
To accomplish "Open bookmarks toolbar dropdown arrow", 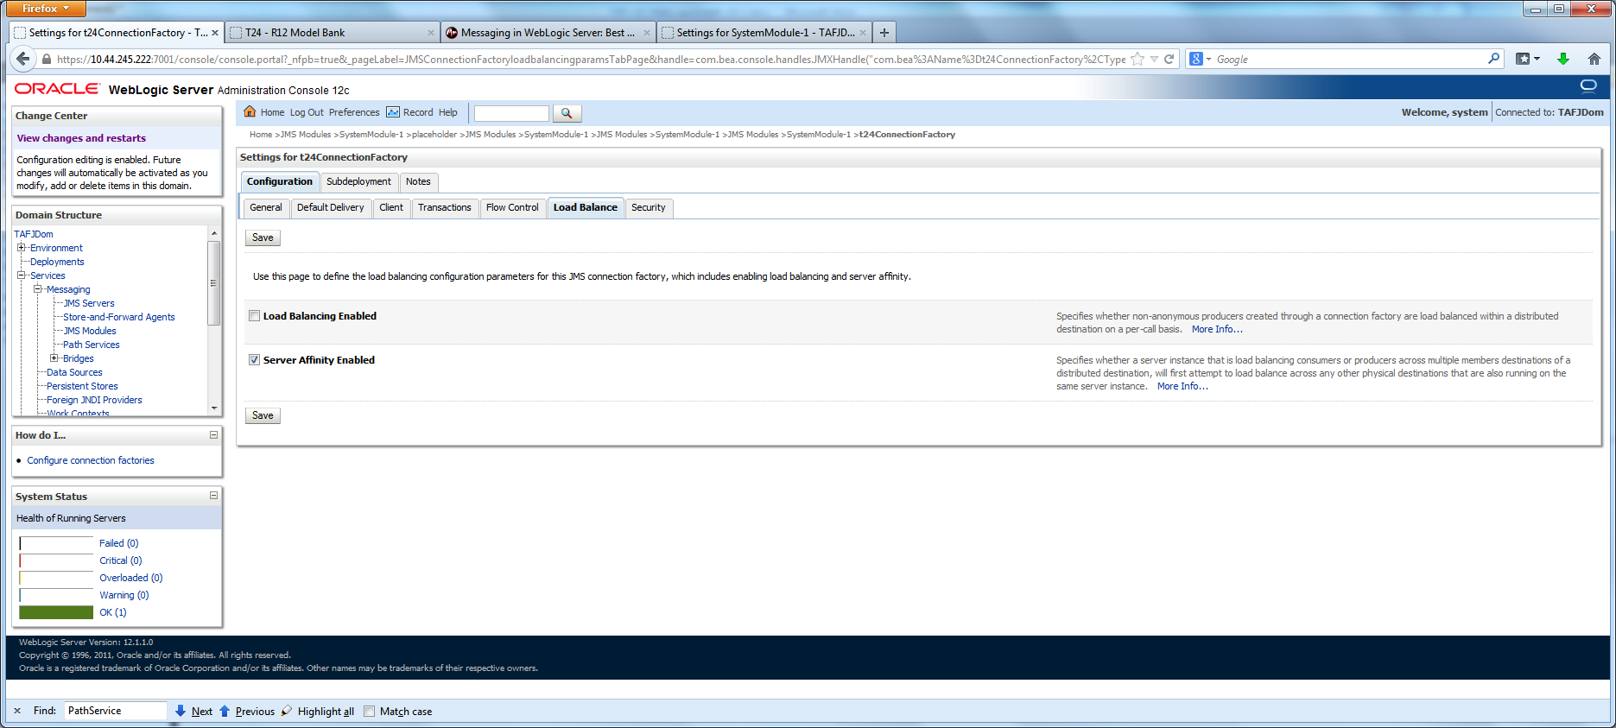I will click(x=1537, y=59).
